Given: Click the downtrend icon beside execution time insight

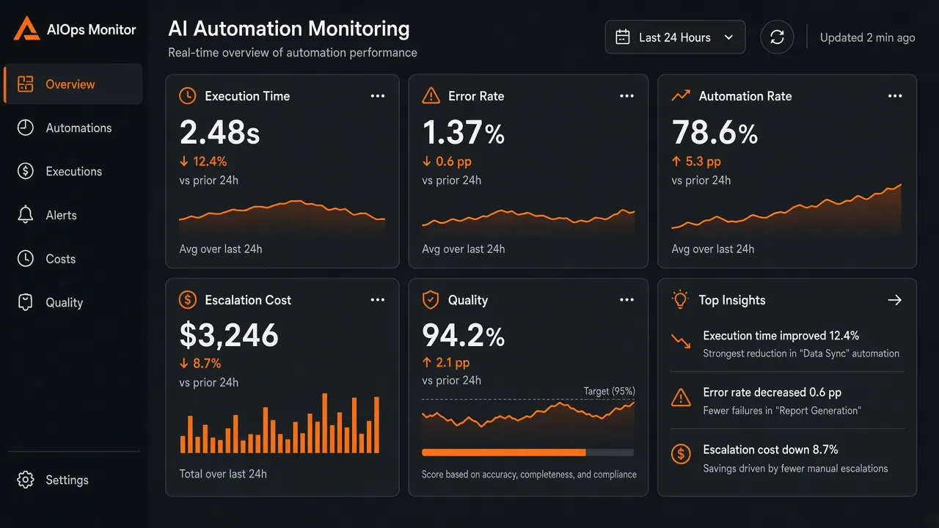Looking at the screenshot, I should pyautogui.click(x=681, y=341).
